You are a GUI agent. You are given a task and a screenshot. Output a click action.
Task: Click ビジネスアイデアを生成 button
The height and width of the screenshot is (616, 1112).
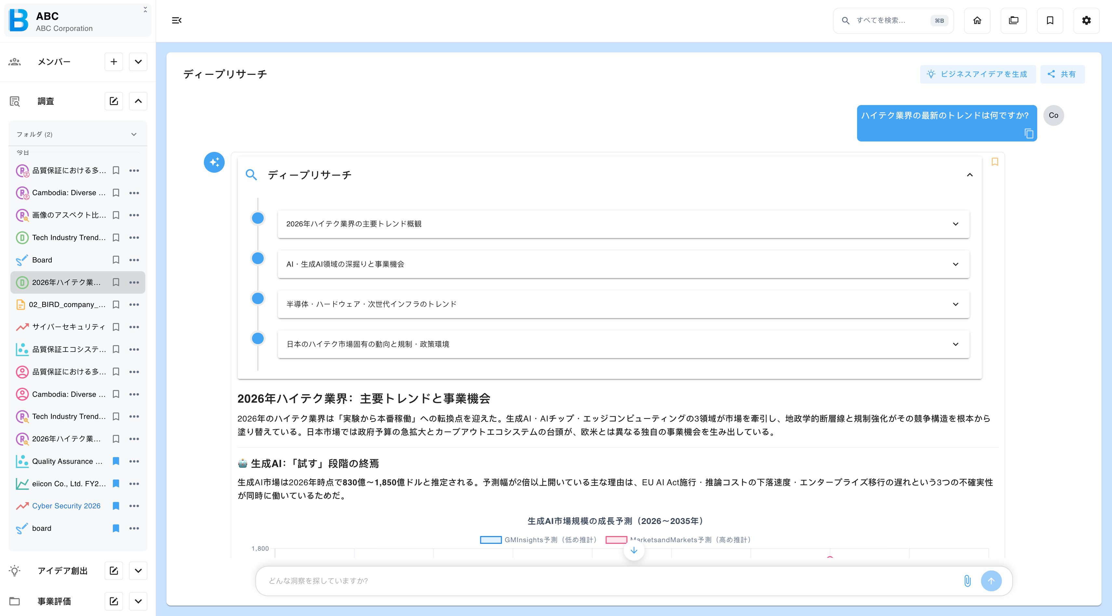(978, 74)
